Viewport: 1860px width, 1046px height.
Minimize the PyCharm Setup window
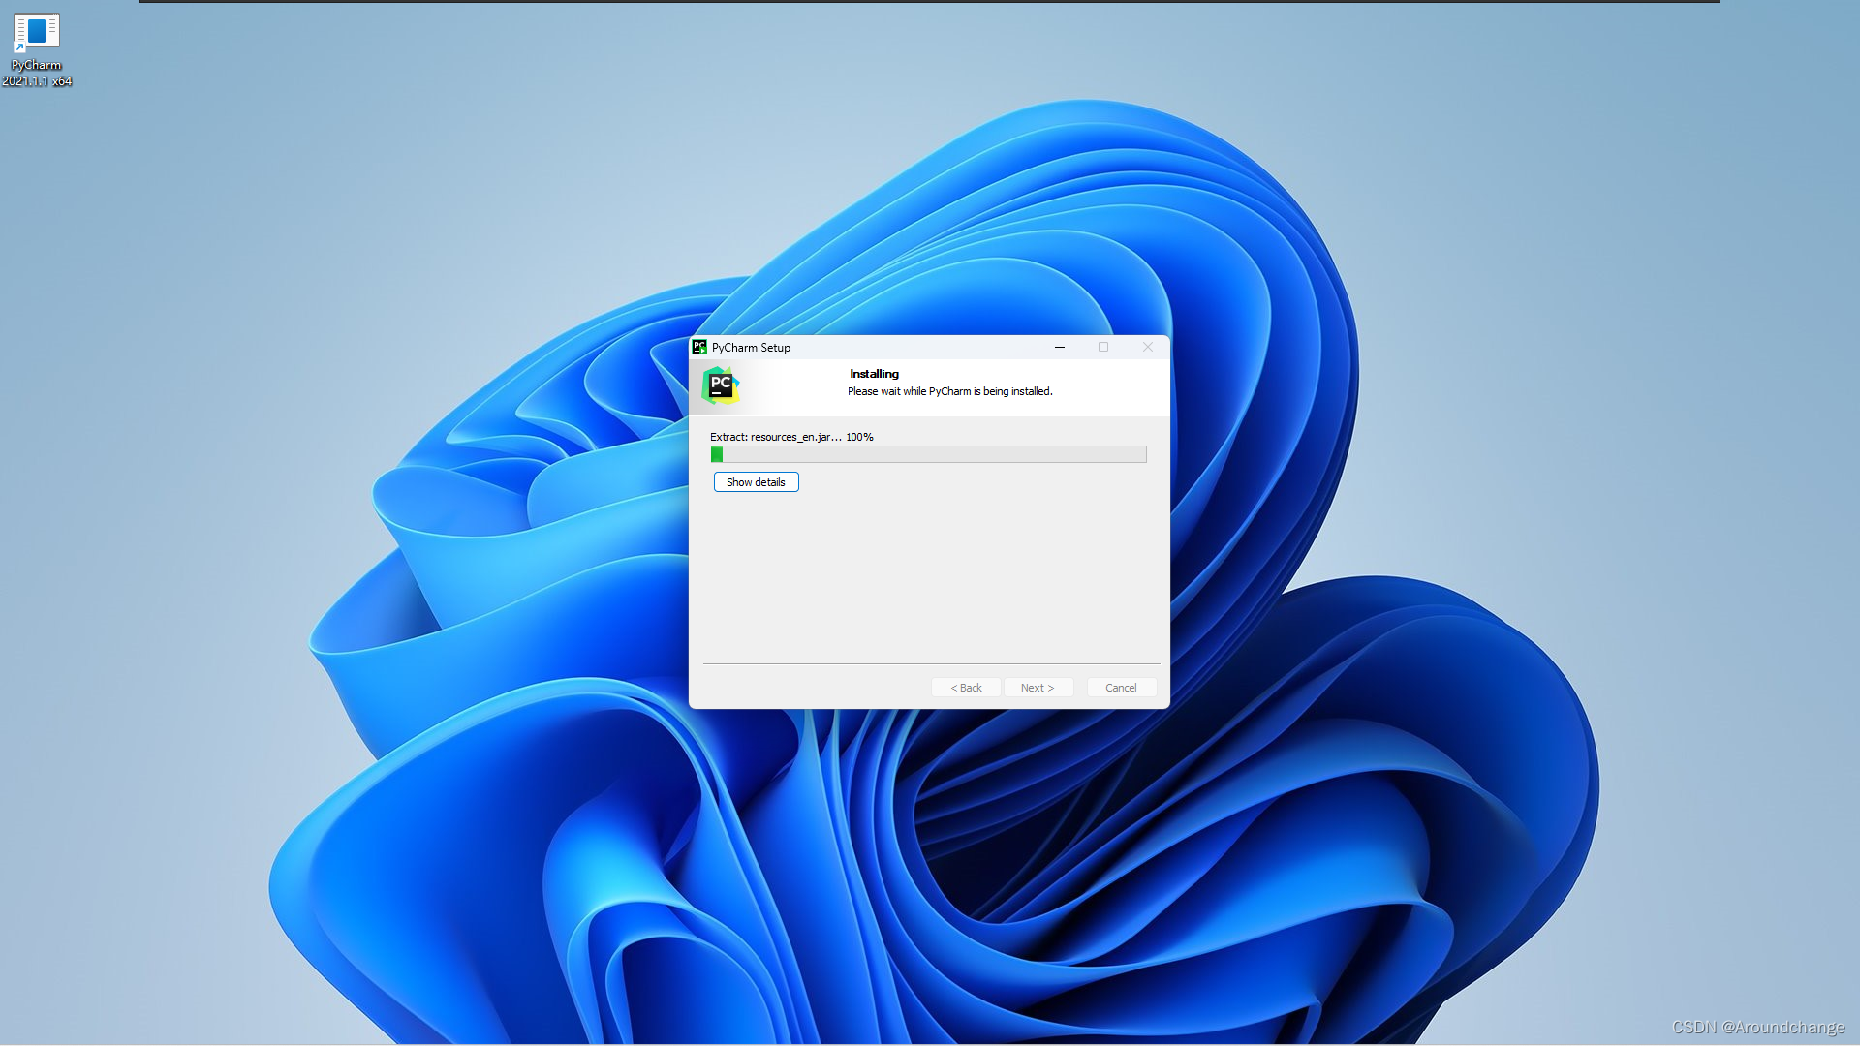(1060, 347)
